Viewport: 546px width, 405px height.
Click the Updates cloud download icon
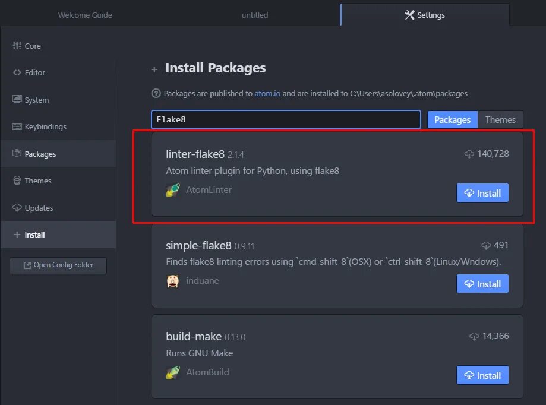pos(17,208)
